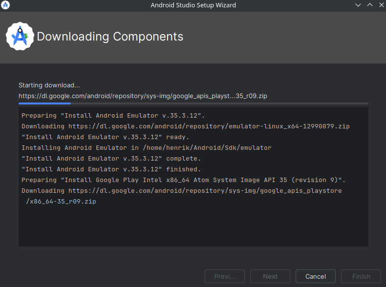Click the "/x86_64-35_r09.zip" log line
Image resolution: width=386 pixels, height=287 pixels.
pyautogui.click(x=61, y=202)
